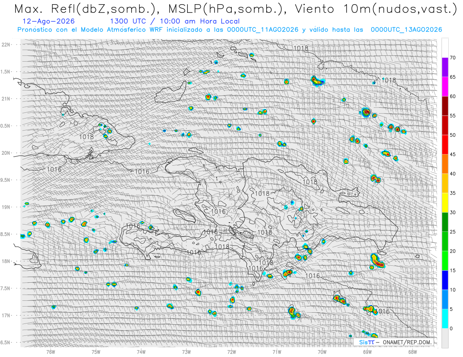Click the colorbar value "30"
Screen dimensions: 463x357
453,212
